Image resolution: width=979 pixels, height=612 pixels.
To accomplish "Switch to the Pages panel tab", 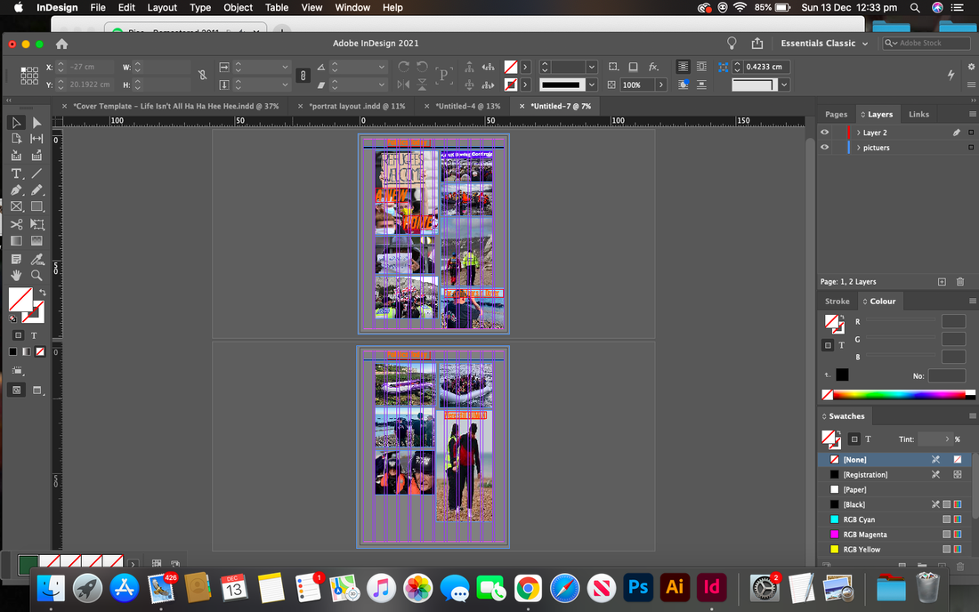I will coord(836,114).
